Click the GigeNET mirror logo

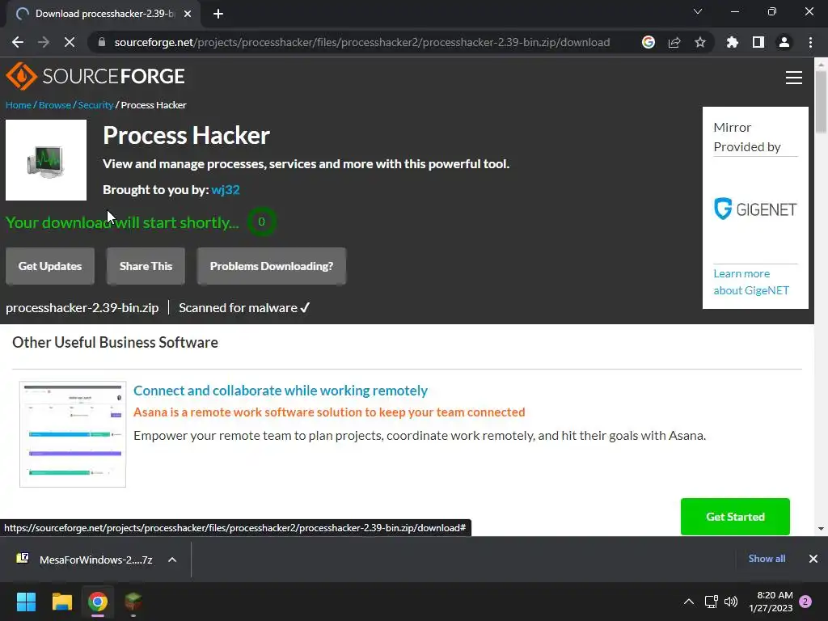point(755,209)
